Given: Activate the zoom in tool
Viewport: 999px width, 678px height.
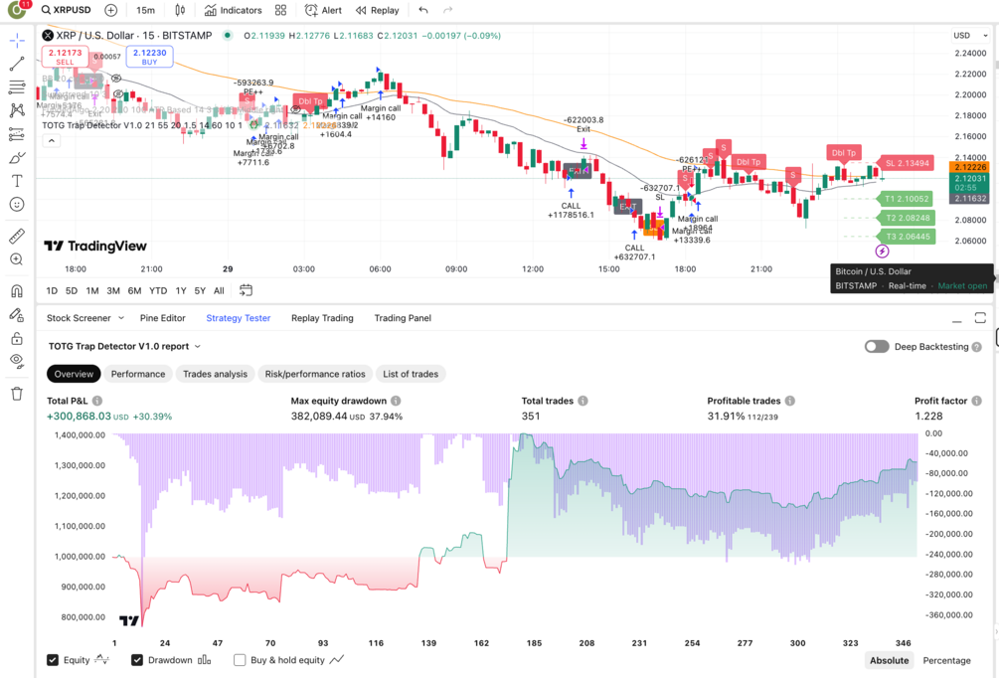Looking at the screenshot, I should click(x=17, y=259).
